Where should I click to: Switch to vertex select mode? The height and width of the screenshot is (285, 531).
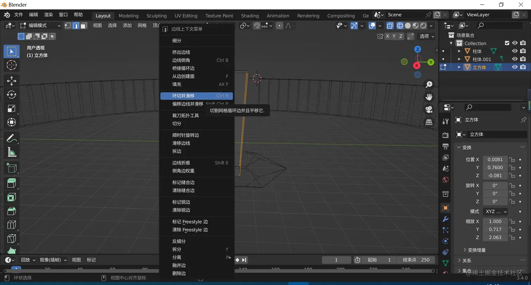[x=68, y=26]
